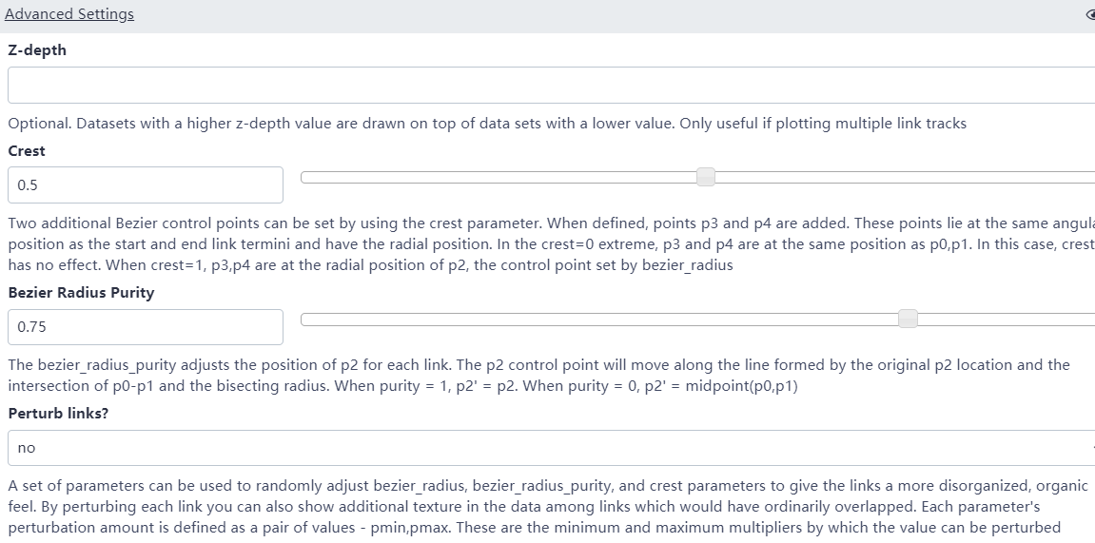Open the Perturb links dropdown set to no
This screenshot has height=543, width=1095.
(x=551, y=448)
